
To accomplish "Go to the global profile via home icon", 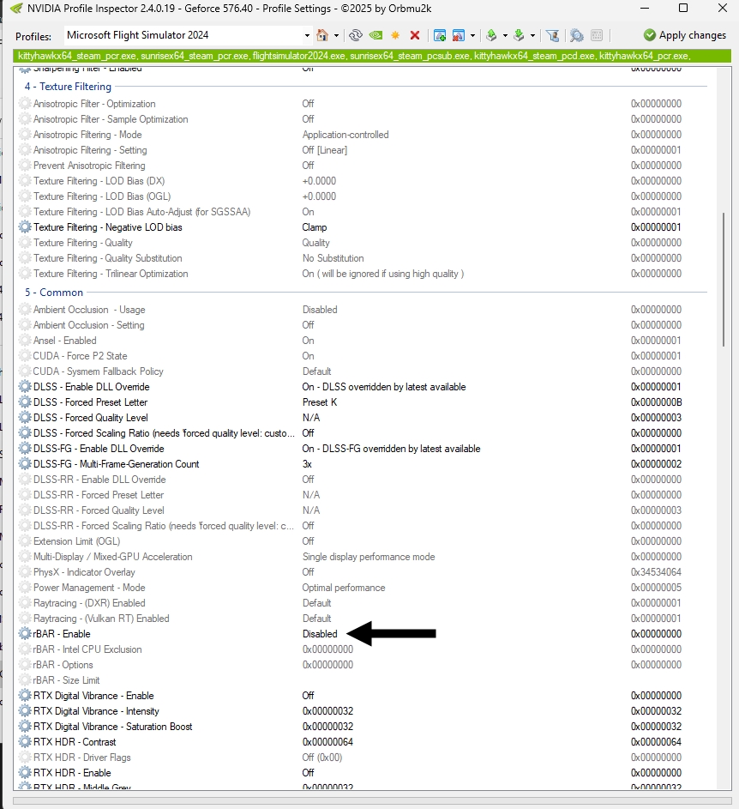I will coord(322,35).
